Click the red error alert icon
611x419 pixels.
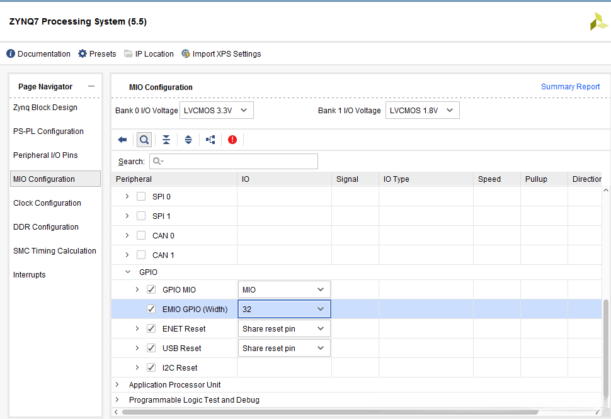pyautogui.click(x=232, y=140)
